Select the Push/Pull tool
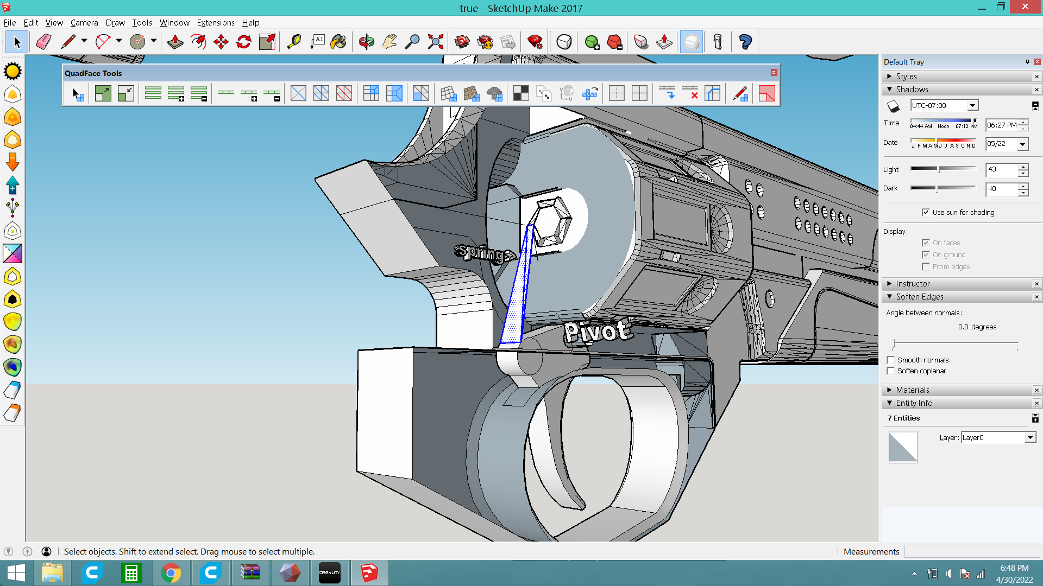The height and width of the screenshot is (586, 1043). [175, 42]
